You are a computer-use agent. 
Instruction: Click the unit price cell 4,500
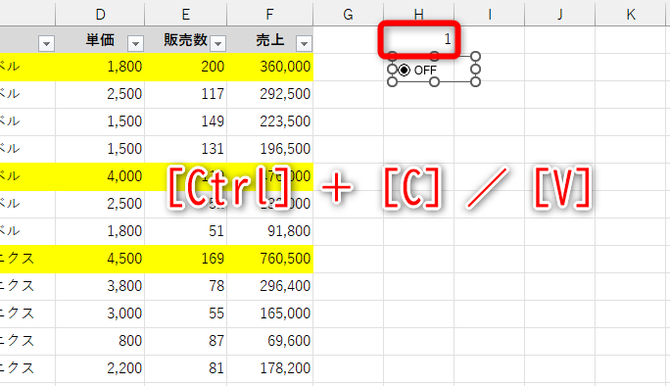coord(100,259)
